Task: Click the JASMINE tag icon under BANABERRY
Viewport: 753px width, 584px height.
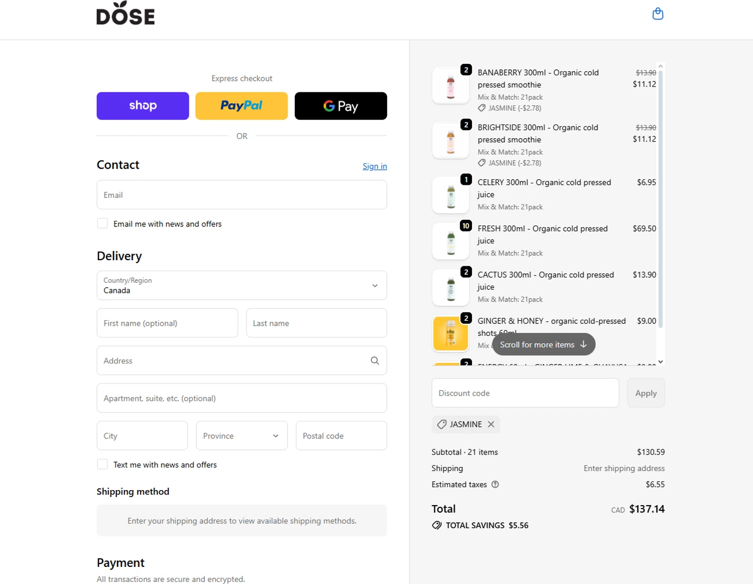Action: click(x=481, y=108)
